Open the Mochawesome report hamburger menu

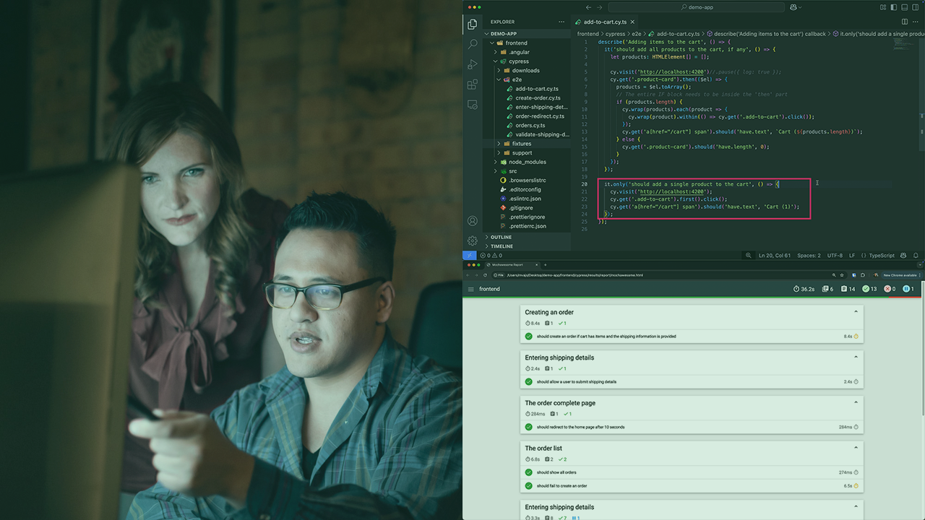(471, 289)
